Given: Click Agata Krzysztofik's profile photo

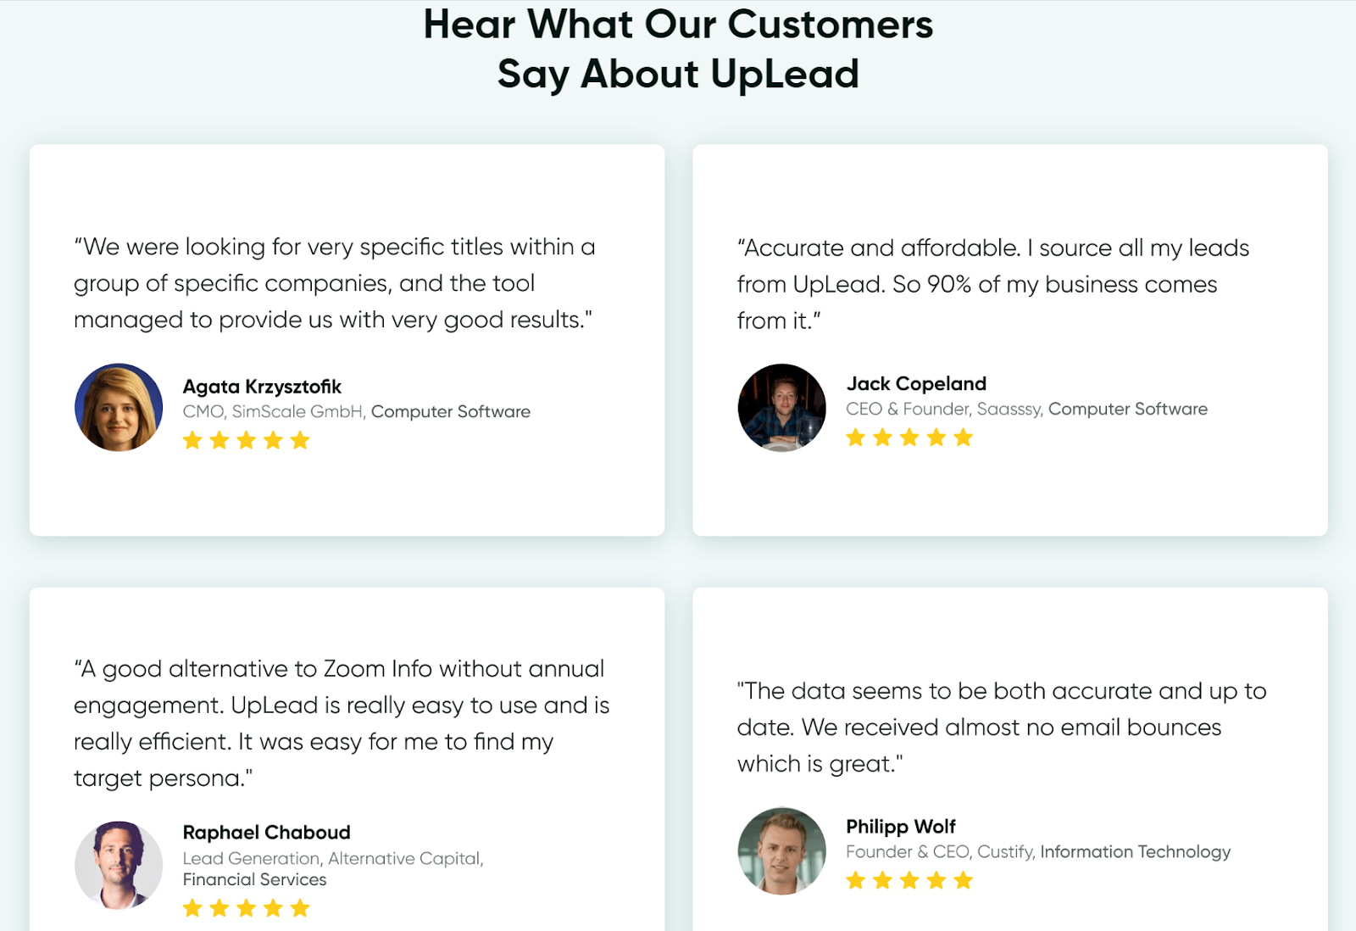Looking at the screenshot, I should coord(119,408).
